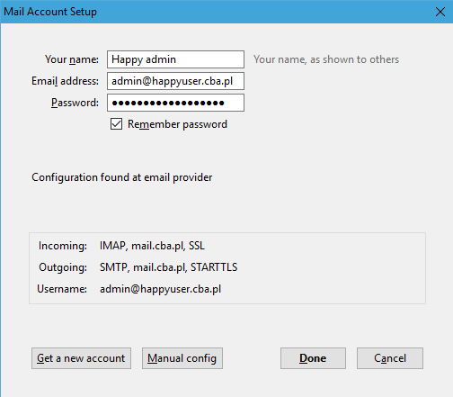Confirm setup with the Done button
This screenshot has width=453, height=397.
tap(313, 358)
